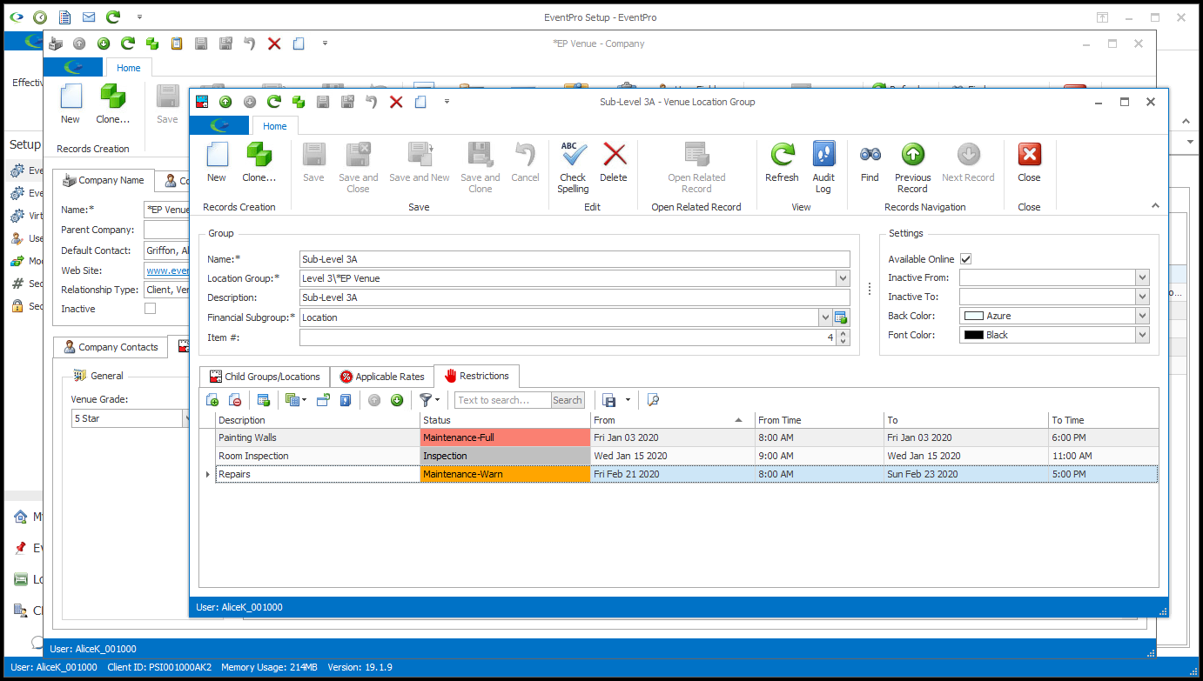Click the blue info book icon in Restrictions toolbar
This screenshot has height=681, width=1203.
pyautogui.click(x=346, y=400)
